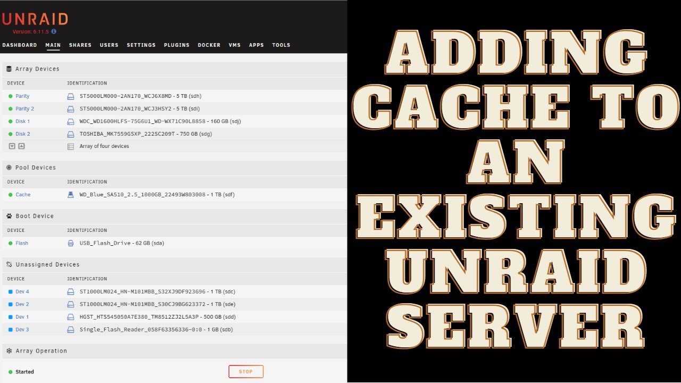Click the array summary icon
The width and height of the screenshot is (681, 383).
click(71, 146)
